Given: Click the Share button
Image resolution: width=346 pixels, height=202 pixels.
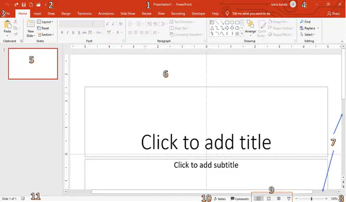Looking at the screenshot, I should click(x=334, y=13).
